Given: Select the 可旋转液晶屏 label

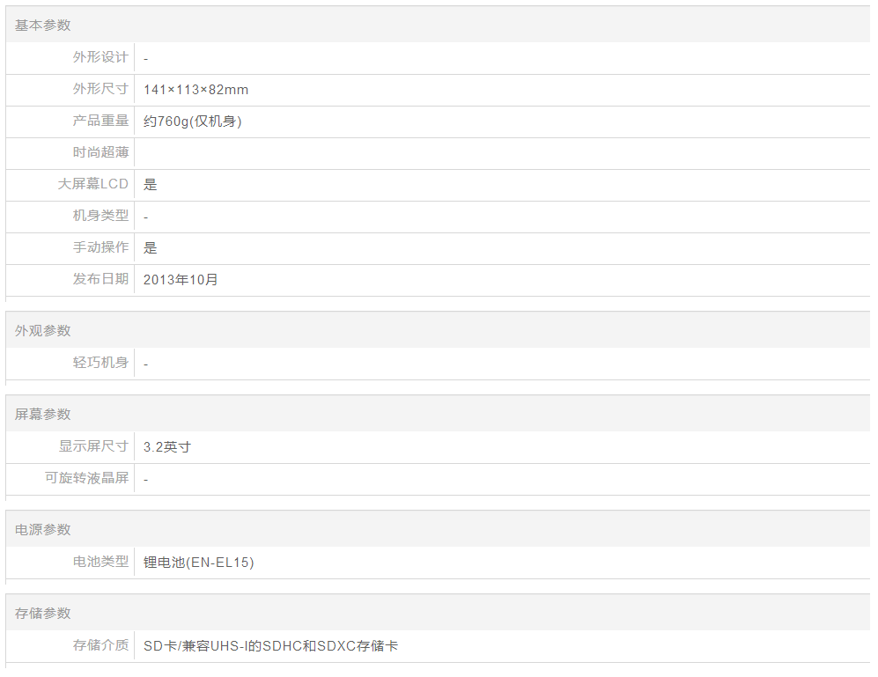Looking at the screenshot, I should (x=86, y=478).
